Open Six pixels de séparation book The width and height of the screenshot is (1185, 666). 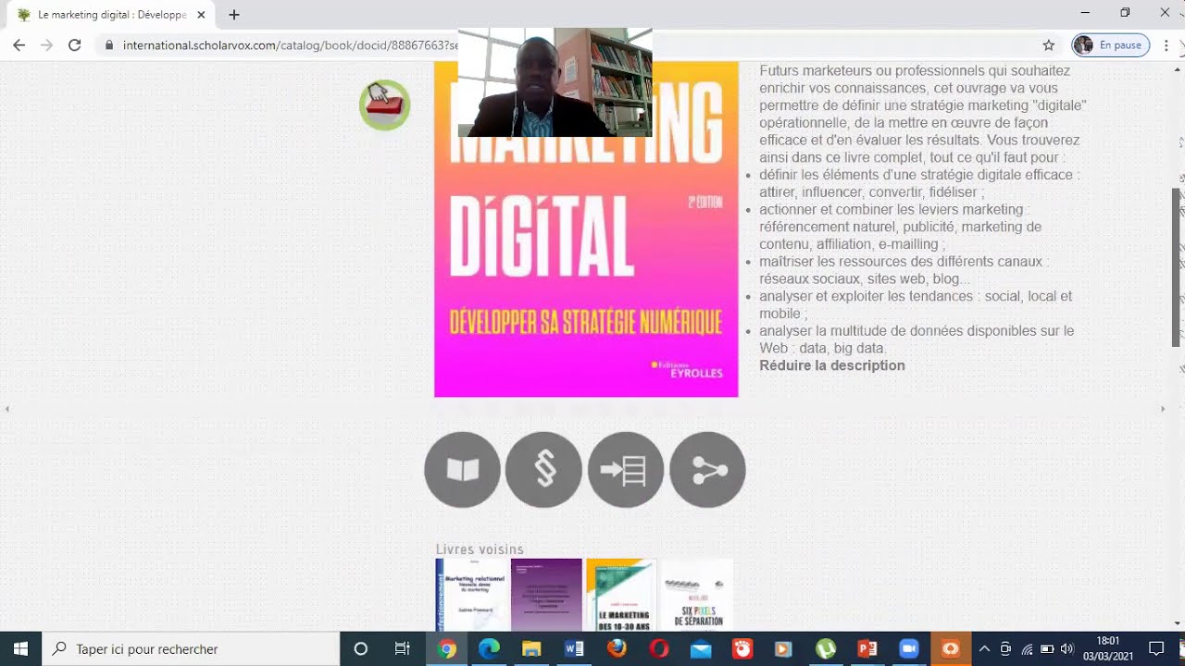696,595
